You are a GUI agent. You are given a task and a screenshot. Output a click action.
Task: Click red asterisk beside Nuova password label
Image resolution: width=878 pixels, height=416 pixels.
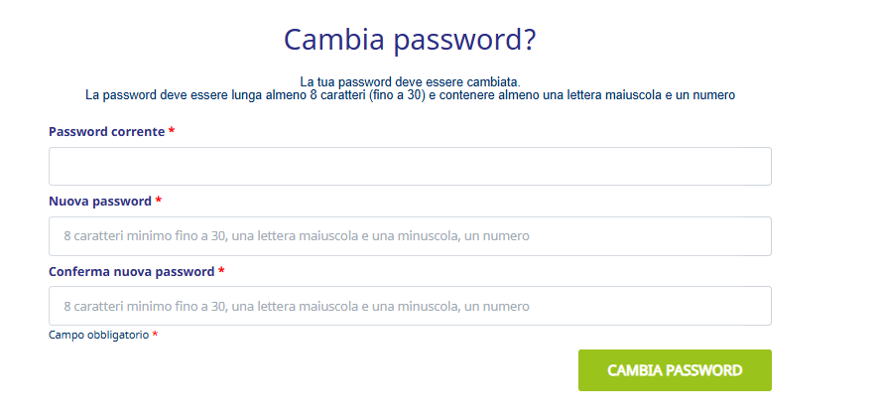click(x=159, y=202)
